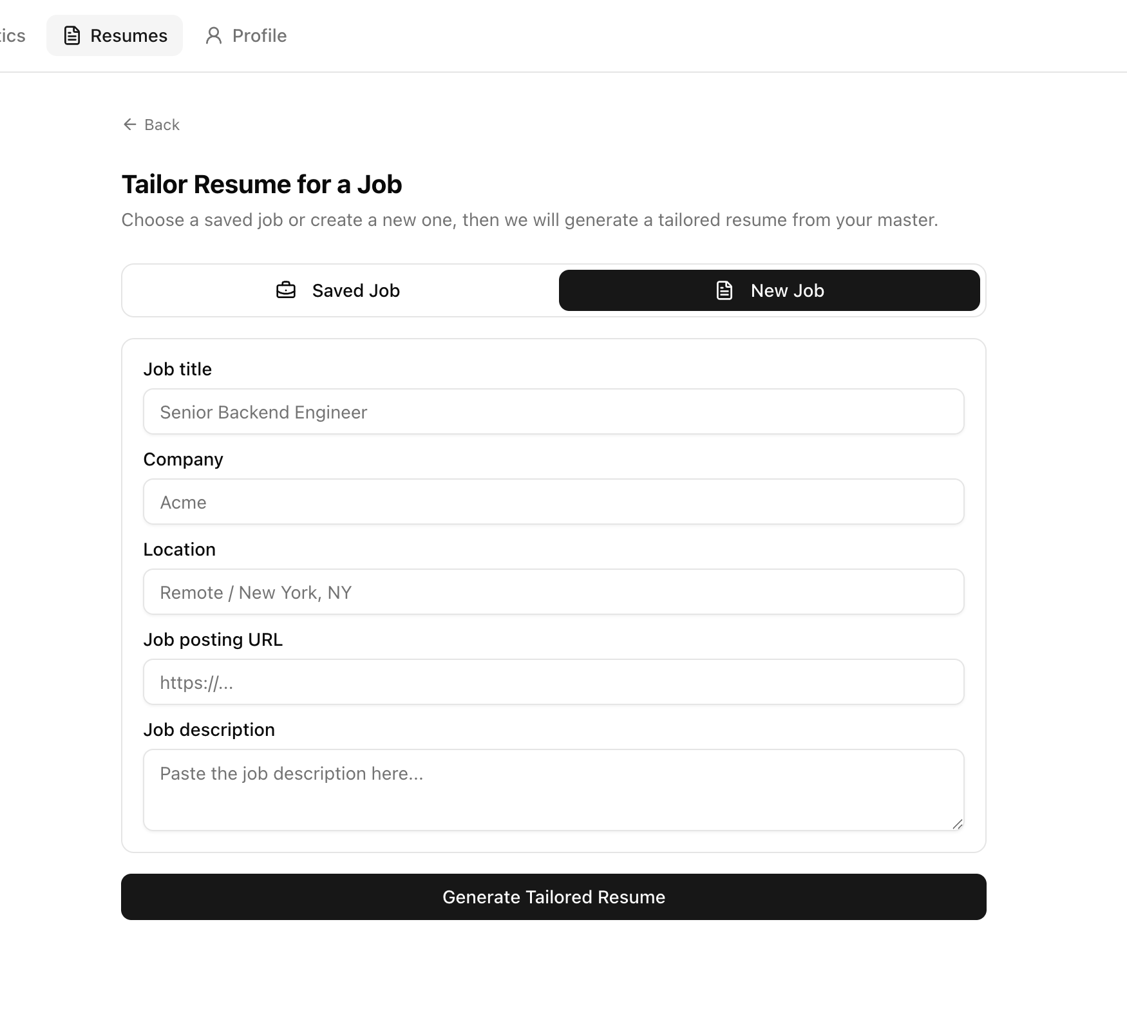Click the left arrow icon next to Back
Screen dimensions: 1127x1025
129,124
